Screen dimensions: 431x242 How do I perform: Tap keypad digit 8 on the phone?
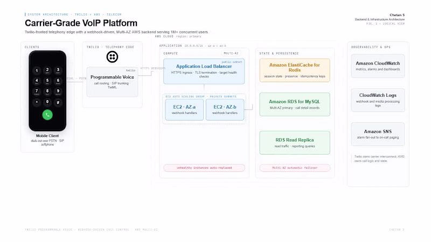click(47, 91)
